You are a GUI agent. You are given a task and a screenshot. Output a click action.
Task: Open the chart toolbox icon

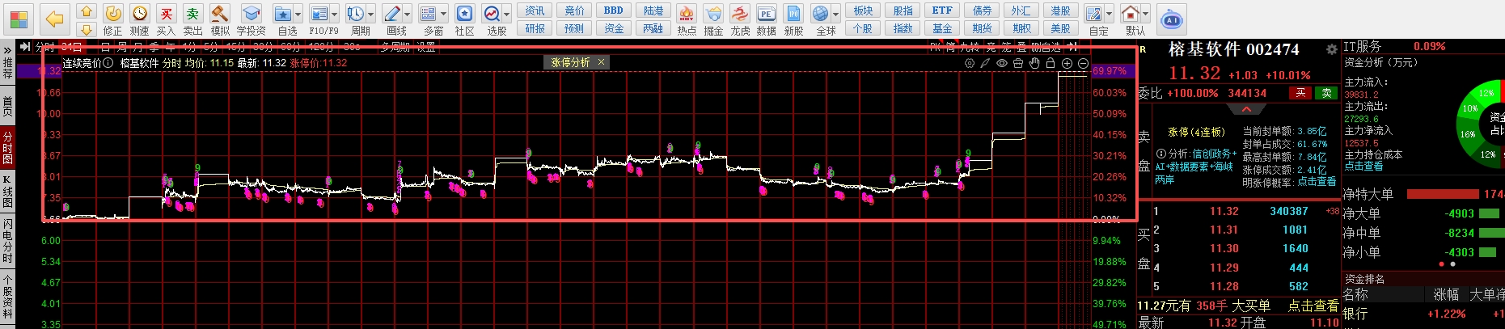(1018, 63)
